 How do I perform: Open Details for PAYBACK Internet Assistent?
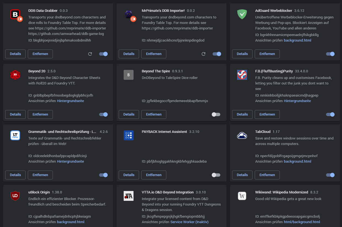coord(129,175)
